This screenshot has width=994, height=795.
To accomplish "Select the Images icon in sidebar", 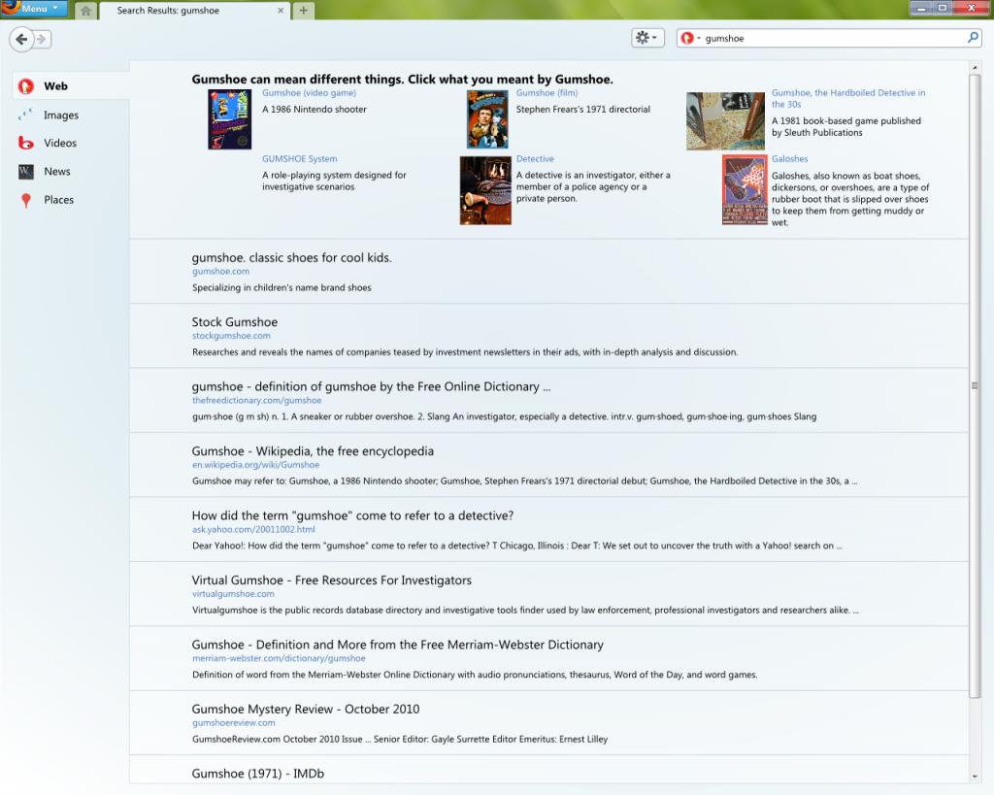I will pyautogui.click(x=26, y=115).
